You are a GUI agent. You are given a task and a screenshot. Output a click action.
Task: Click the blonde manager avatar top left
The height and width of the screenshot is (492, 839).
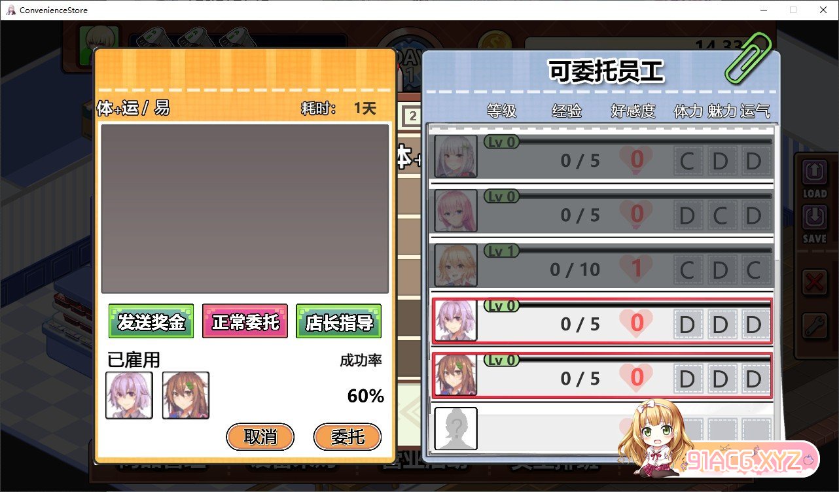click(x=101, y=44)
